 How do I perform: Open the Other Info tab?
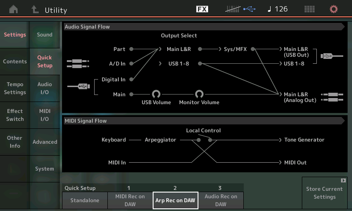[x=15, y=142]
